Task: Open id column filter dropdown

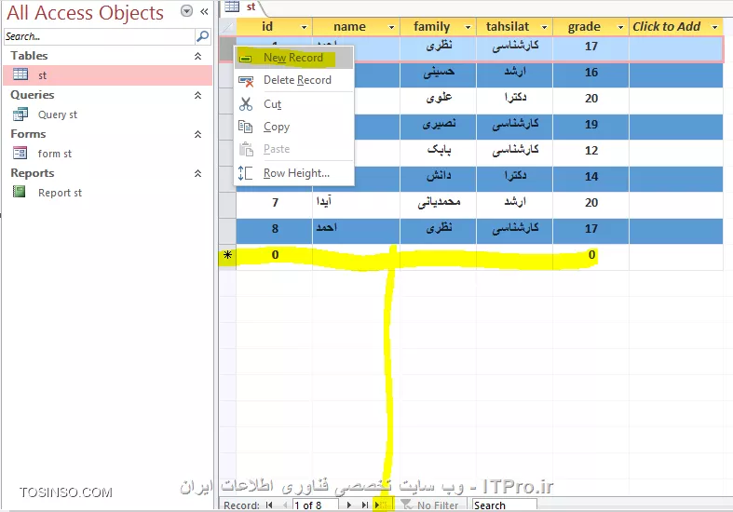Action: pyautogui.click(x=304, y=28)
